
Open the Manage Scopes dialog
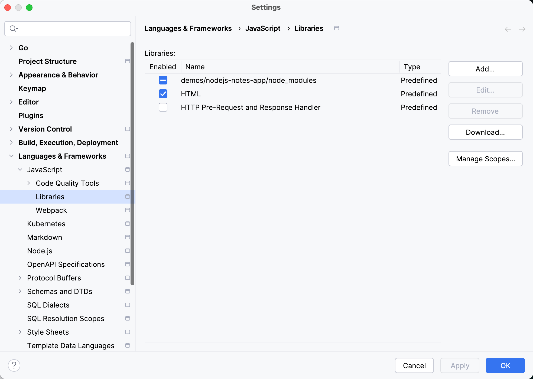coord(485,159)
